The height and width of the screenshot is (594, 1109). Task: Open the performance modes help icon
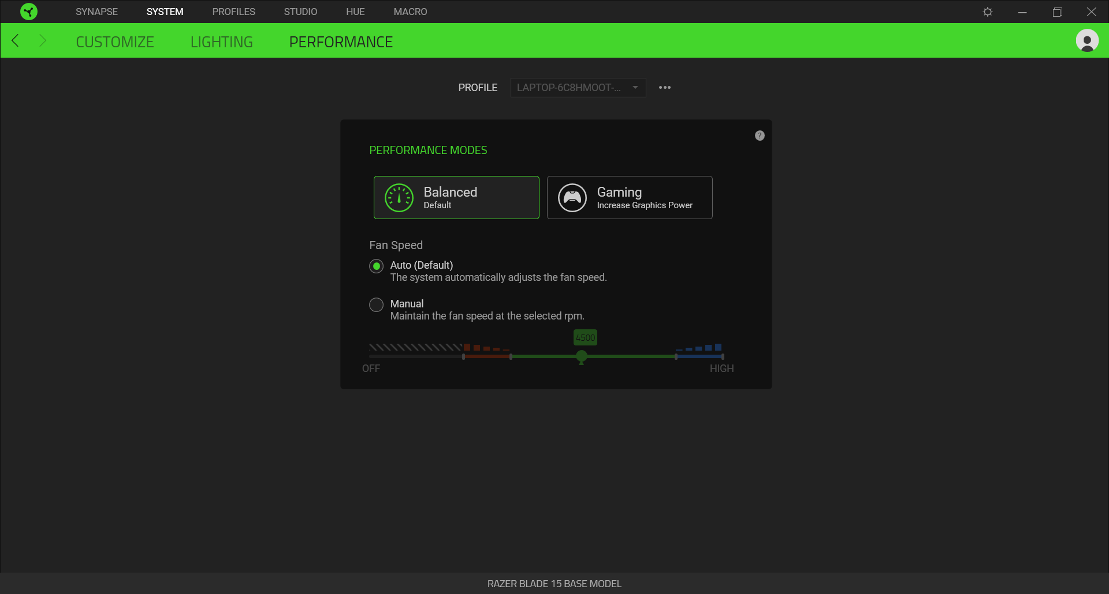[x=760, y=136]
